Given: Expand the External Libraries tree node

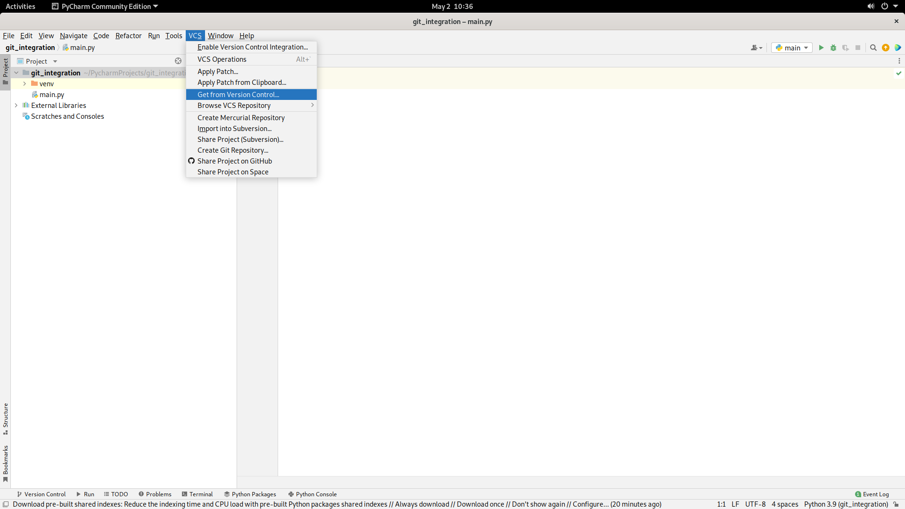Looking at the screenshot, I should [16, 105].
